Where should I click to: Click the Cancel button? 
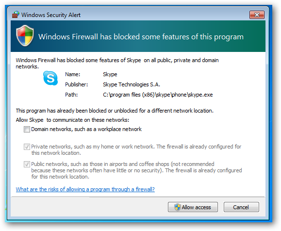click(x=241, y=207)
